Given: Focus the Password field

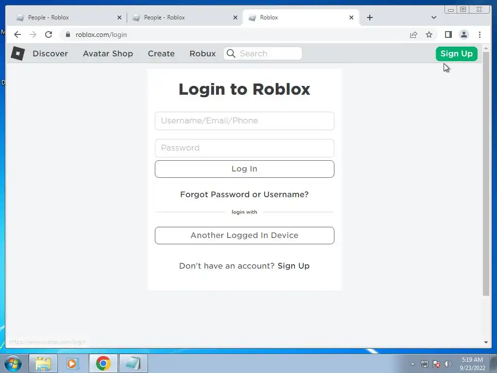Looking at the screenshot, I should [x=245, y=148].
